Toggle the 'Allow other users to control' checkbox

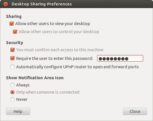[x=15, y=32]
